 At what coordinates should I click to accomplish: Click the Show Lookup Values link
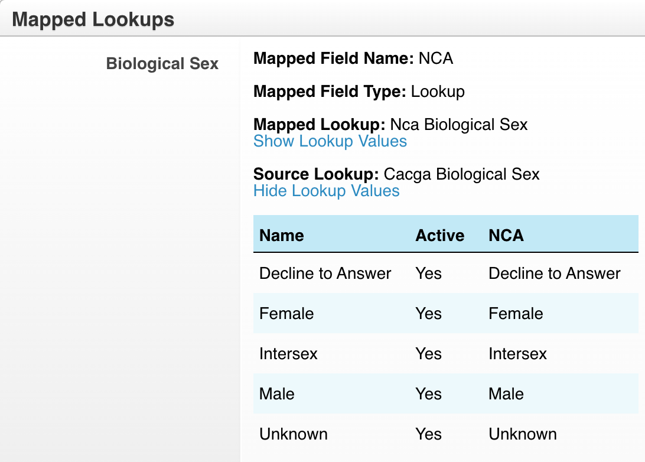click(x=330, y=142)
